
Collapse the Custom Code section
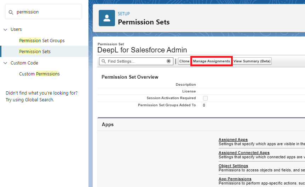click(x=5, y=63)
